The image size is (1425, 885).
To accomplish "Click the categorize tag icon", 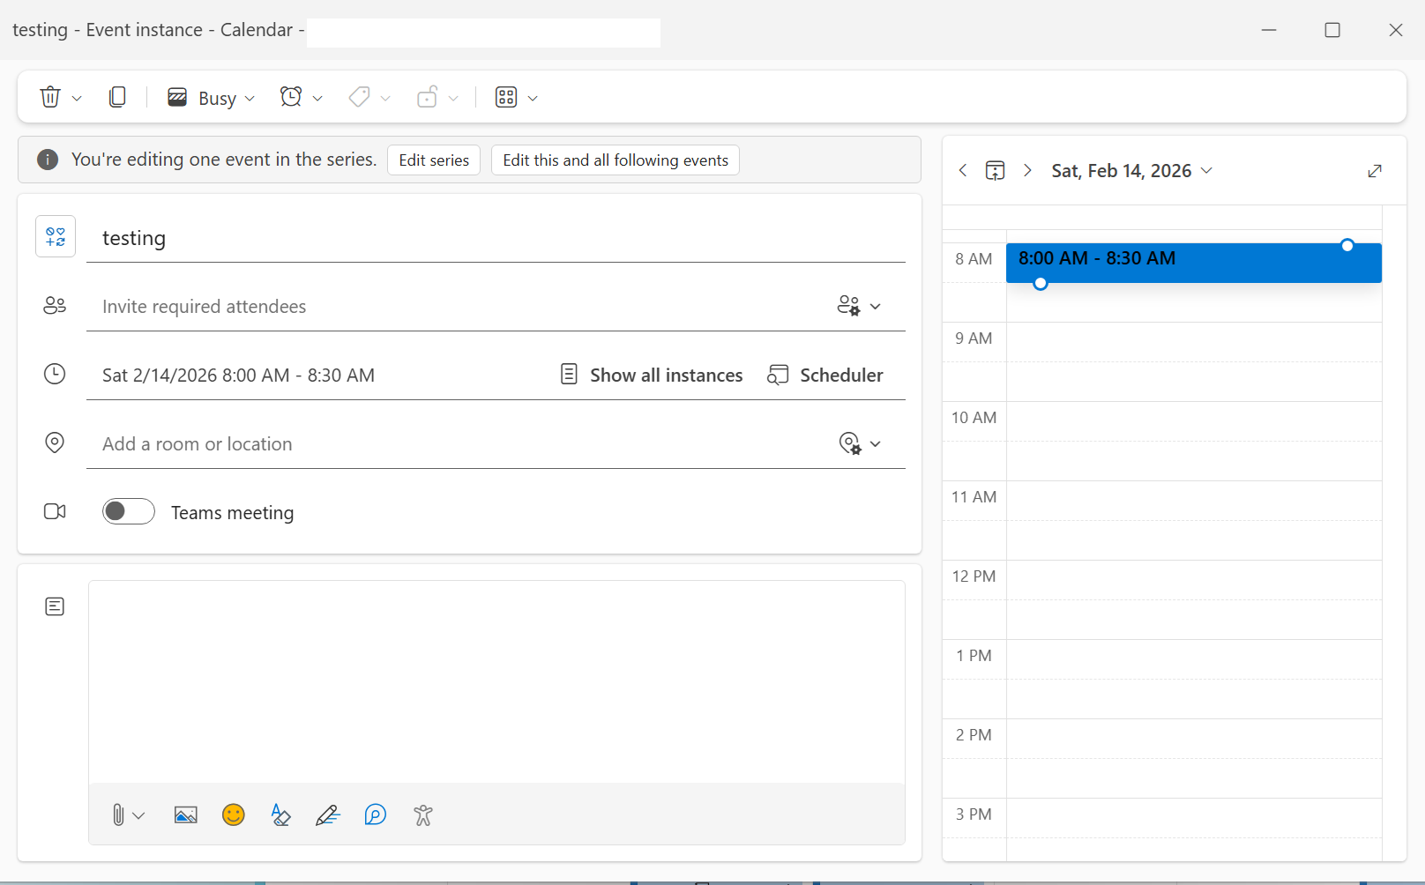I will (x=359, y=97).
